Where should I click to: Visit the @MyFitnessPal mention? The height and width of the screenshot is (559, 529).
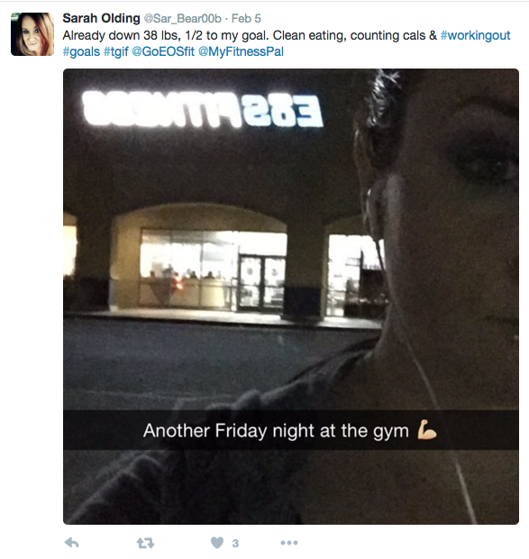[x=241, y=51]
